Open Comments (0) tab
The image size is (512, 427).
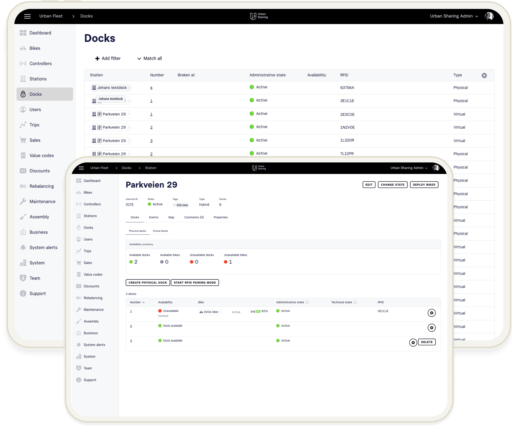194,217
